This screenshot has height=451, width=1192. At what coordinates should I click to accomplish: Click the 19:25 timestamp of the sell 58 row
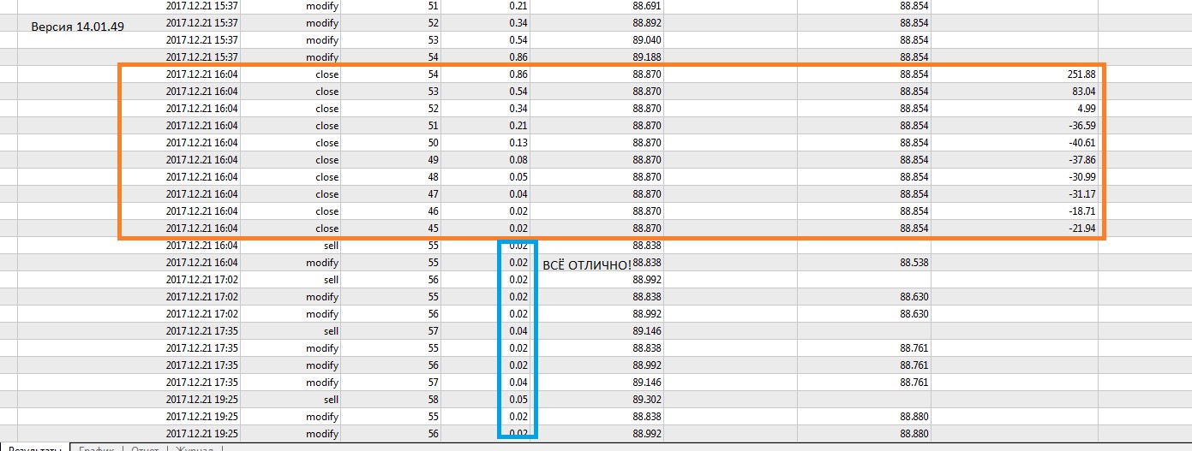tap(202, 400)
